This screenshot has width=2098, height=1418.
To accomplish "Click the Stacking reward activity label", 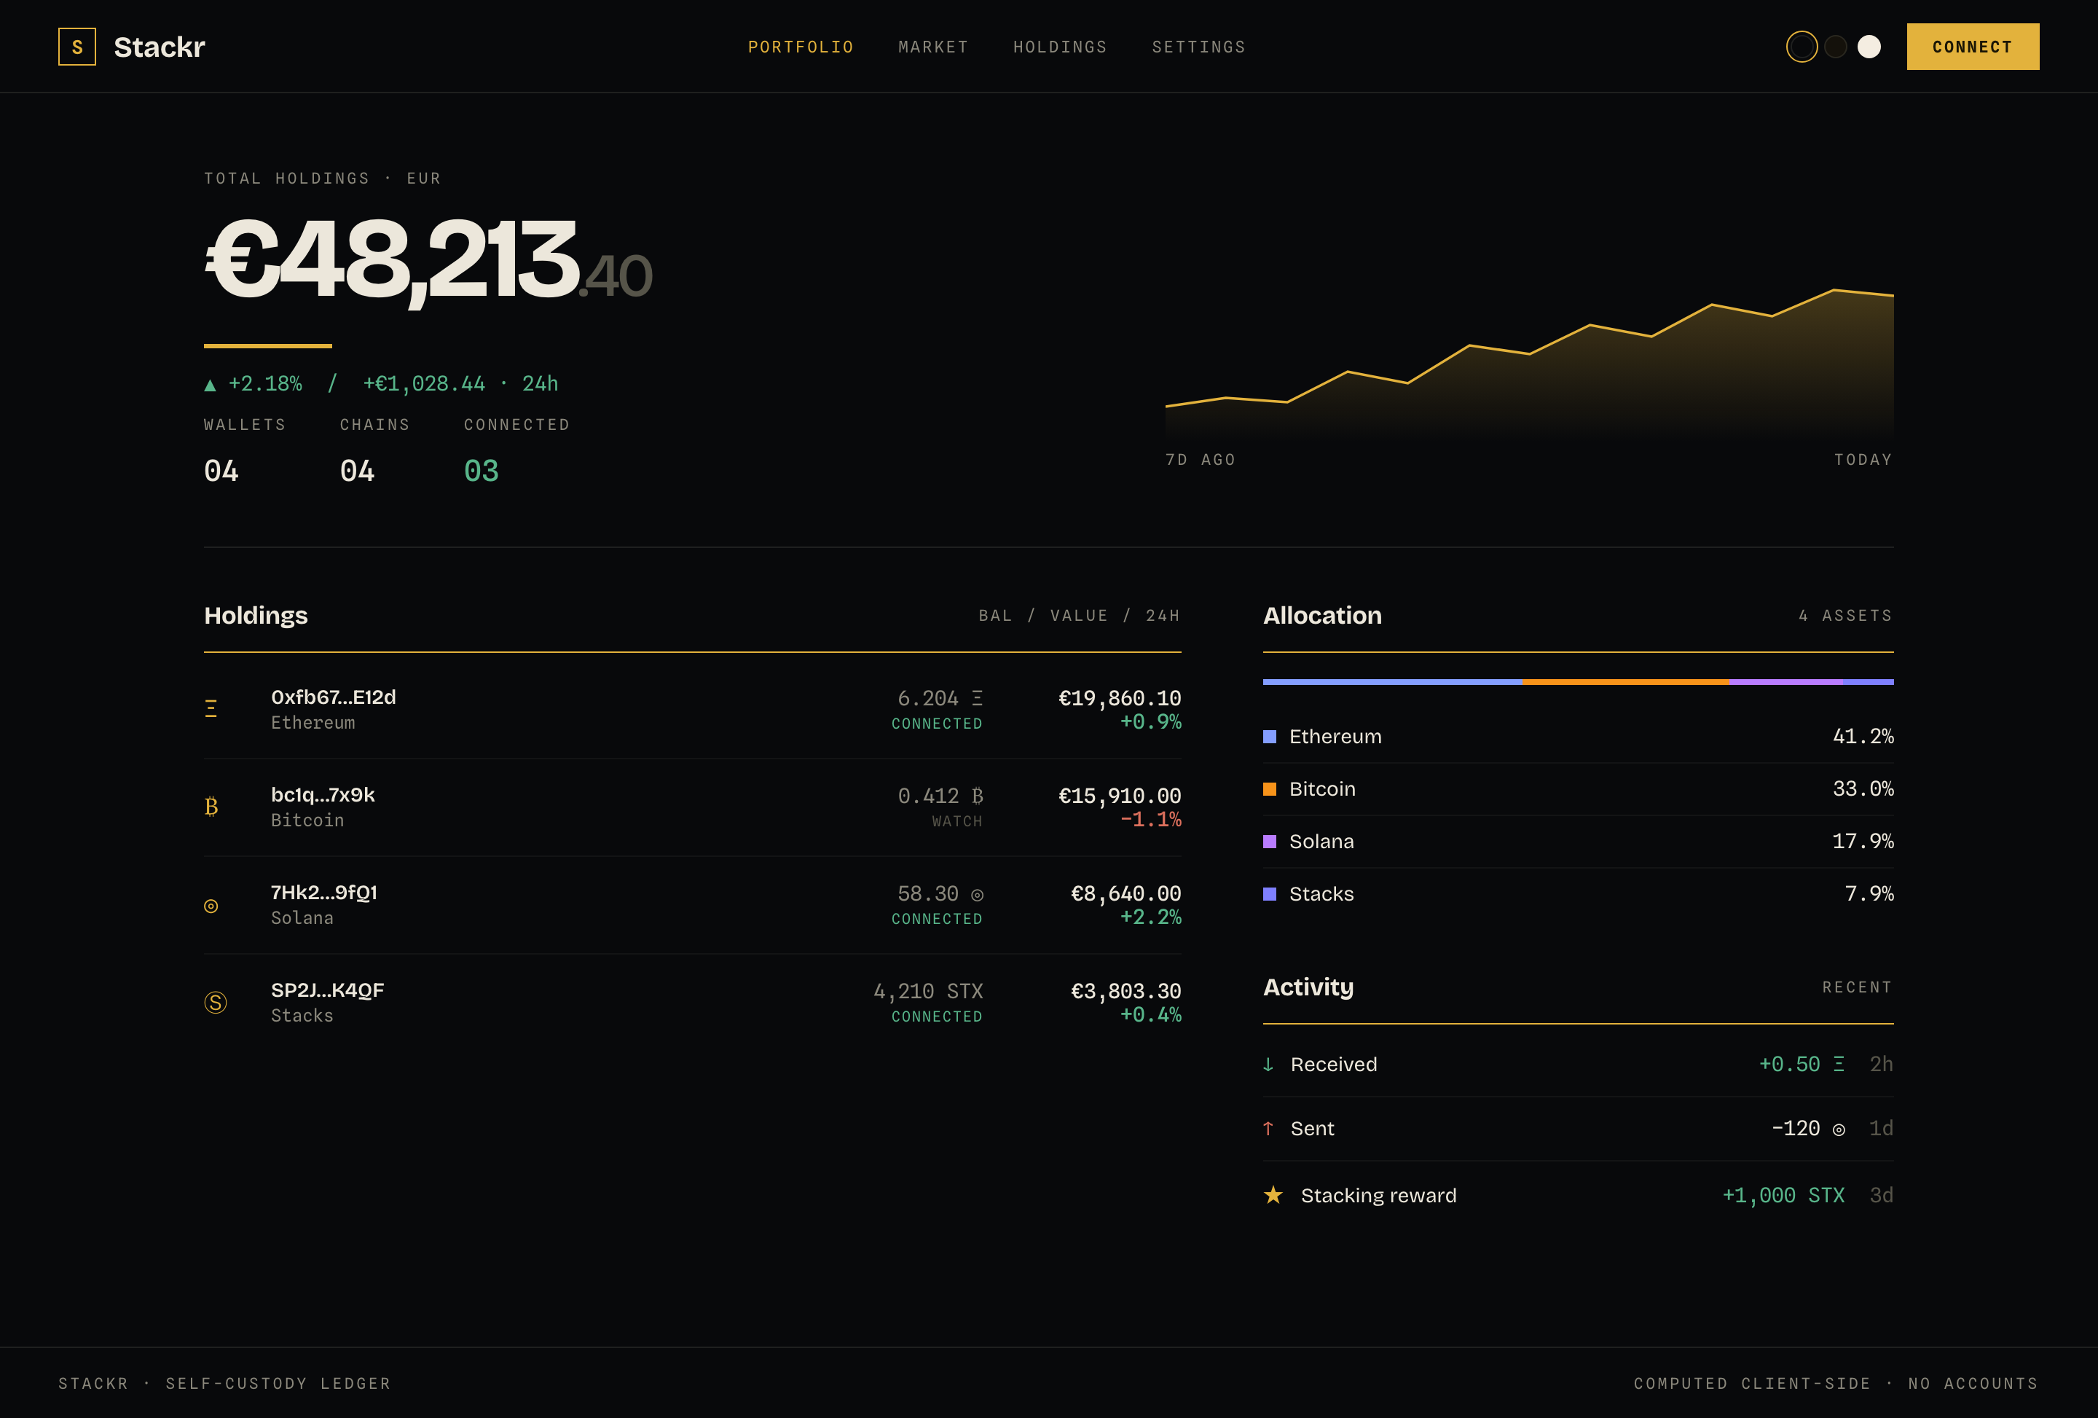I will 1378,1195.
